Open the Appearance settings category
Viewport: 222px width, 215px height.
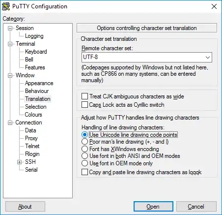tap(39, 83)
